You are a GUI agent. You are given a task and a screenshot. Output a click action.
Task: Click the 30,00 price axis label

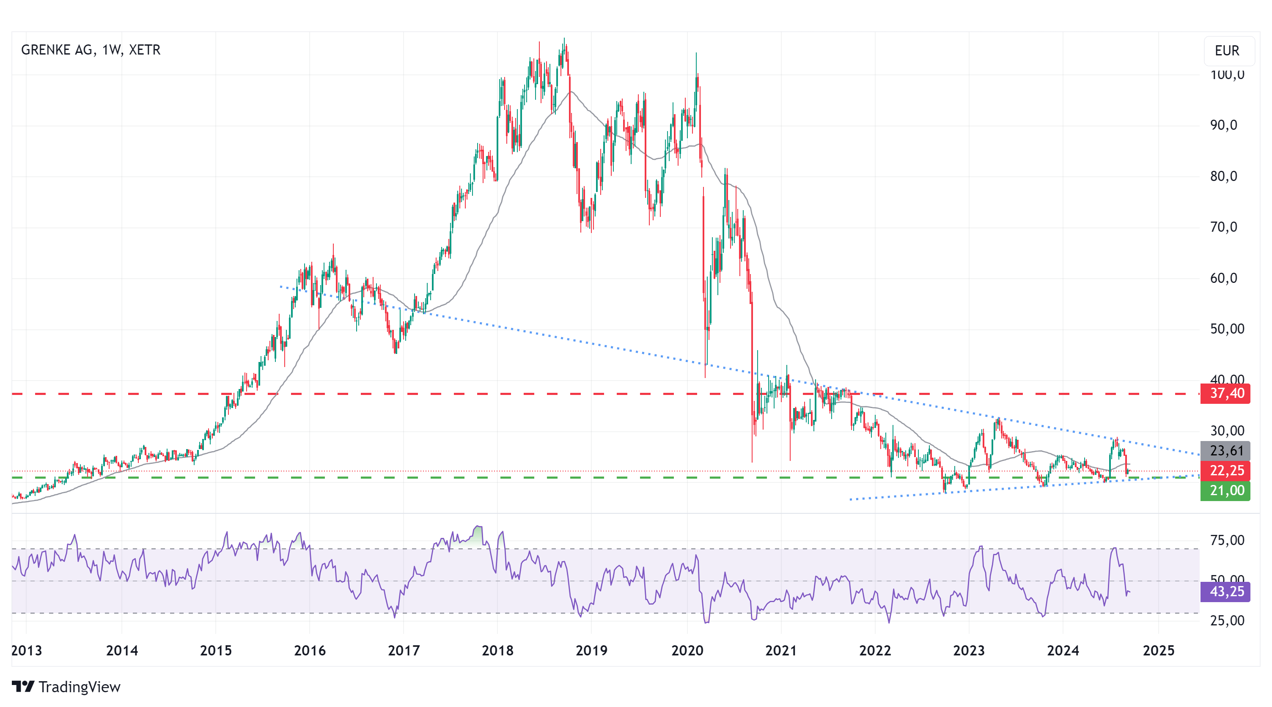click(x=1227, y=431)
